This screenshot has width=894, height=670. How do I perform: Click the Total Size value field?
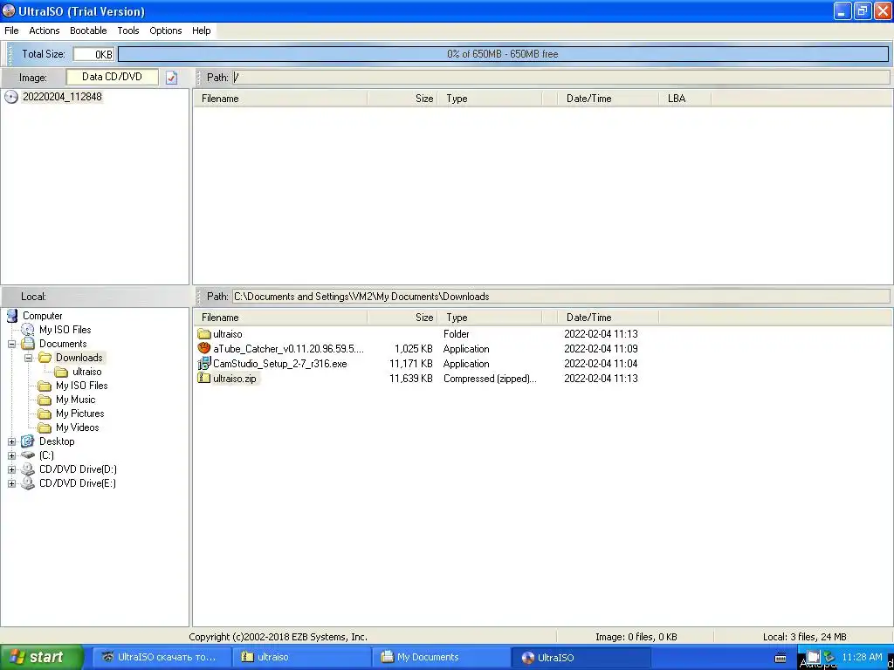tap(93, 54)
